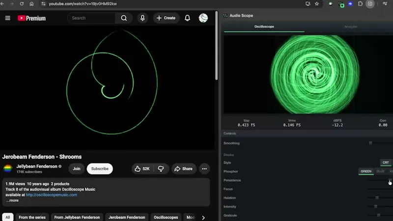The image size is (393, 221).
Task: Open the YouTube hamburger guide menu
Action: tap(8, 18)
